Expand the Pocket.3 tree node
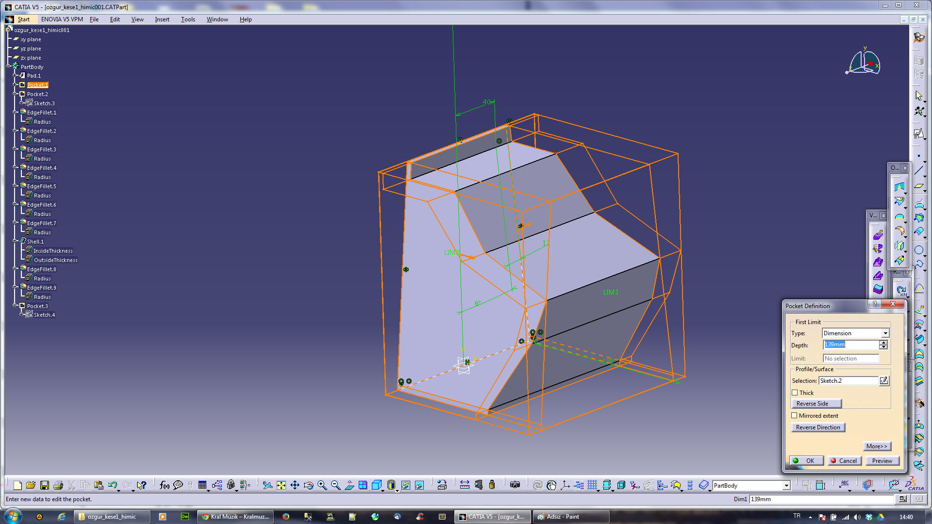Viewport: 932px width, 524px height. [15, 306]
